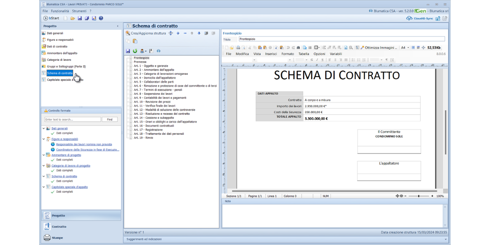Click the Titolo input field
This screenshot has width=490, height=245.
pyautogui.click(x=341, y=39)
